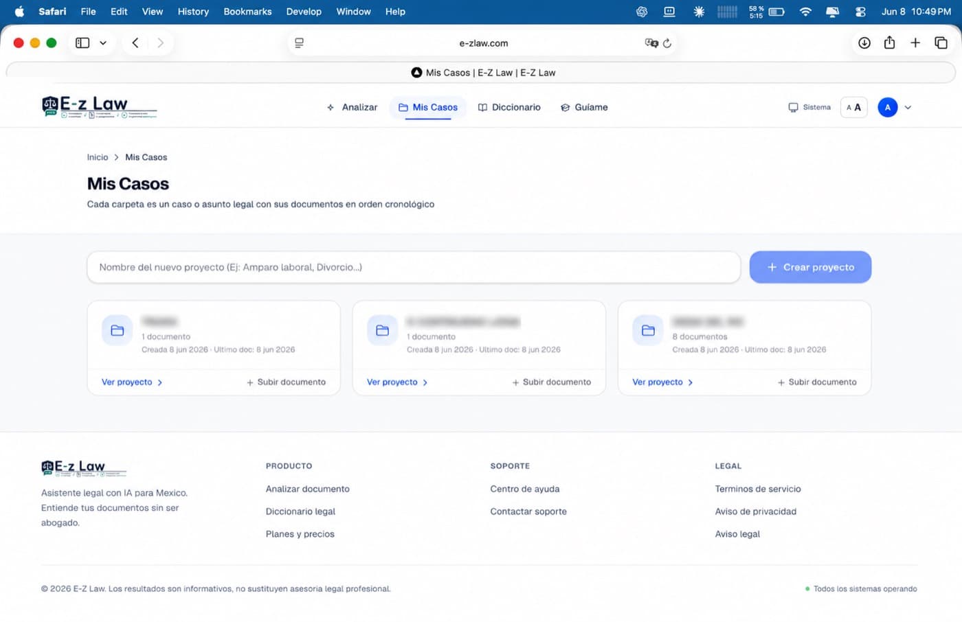Image resolution: width=962 pixels, height=622 pixels.
Task: Open Ver proyecto on 8 documentos card
Action: [x=662, y=382]
